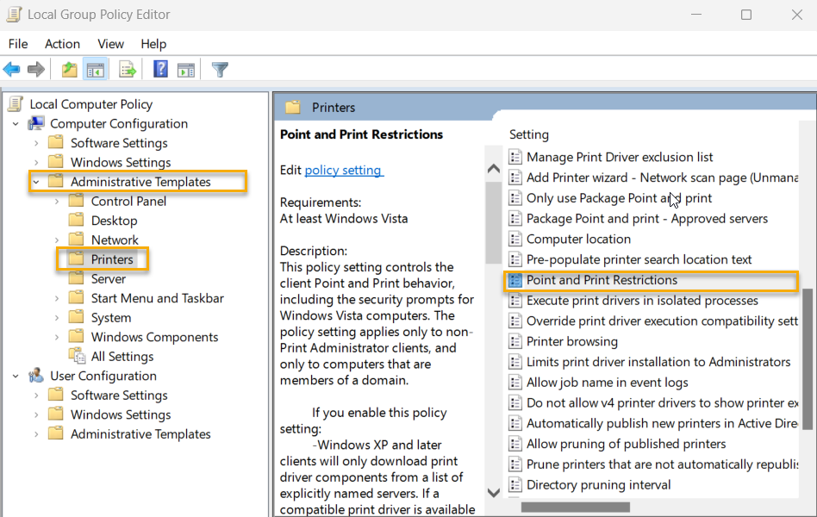Toggle the Show/Hide Action Pane icon
Viewport: 817px width, 517px height.
coord(186,69)
